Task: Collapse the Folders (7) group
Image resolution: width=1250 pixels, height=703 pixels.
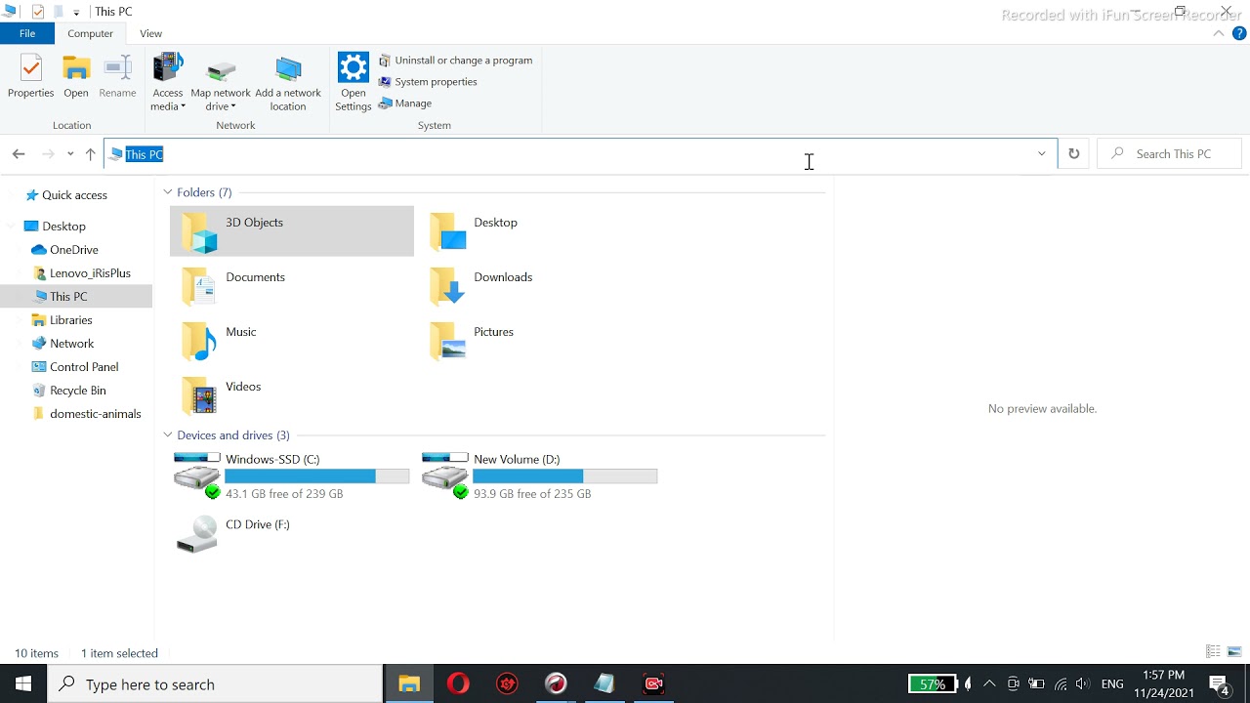Action: [168, 192]
